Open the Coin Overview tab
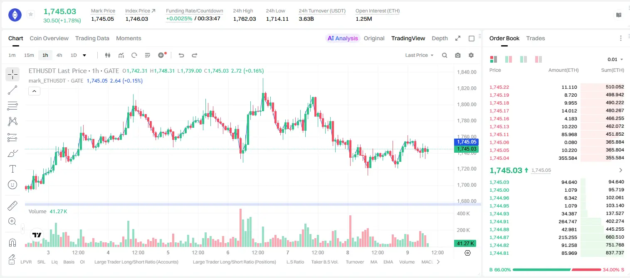Screen dimensions: 630x278 point(49,38)
